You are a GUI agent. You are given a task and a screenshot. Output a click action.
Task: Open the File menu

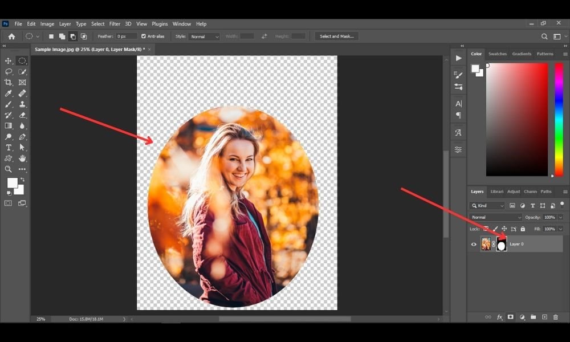pos(18,24)
